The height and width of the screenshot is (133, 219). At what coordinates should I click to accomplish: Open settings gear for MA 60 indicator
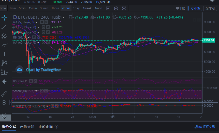(43, 42)
